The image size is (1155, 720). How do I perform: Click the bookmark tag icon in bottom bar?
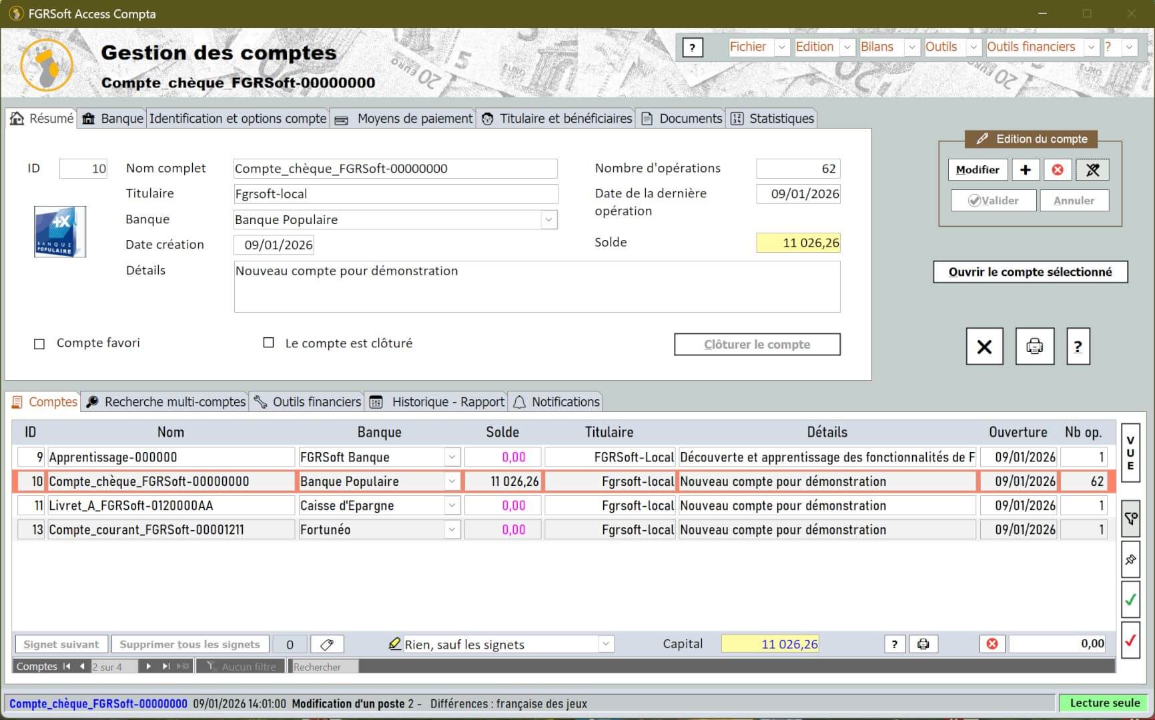point(327,645)
